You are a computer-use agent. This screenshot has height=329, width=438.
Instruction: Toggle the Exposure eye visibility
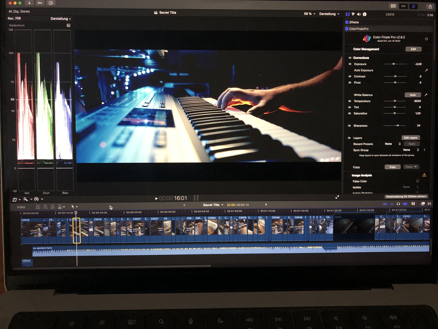350,64
